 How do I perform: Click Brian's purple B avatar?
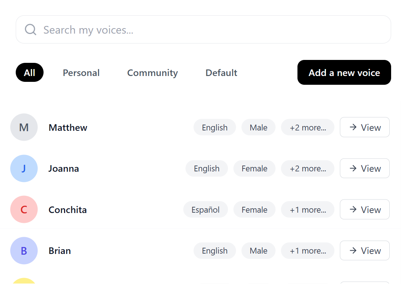tap(24, 251)
